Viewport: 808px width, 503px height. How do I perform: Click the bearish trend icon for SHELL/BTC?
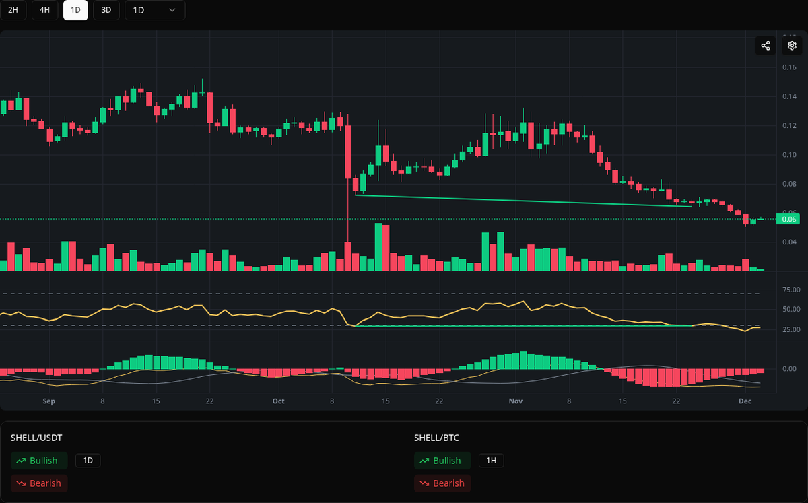pyautogui.click(x=424, y=483)
